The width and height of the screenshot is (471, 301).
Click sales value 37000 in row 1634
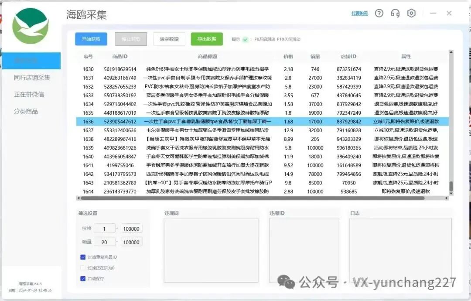coord(315,104)
